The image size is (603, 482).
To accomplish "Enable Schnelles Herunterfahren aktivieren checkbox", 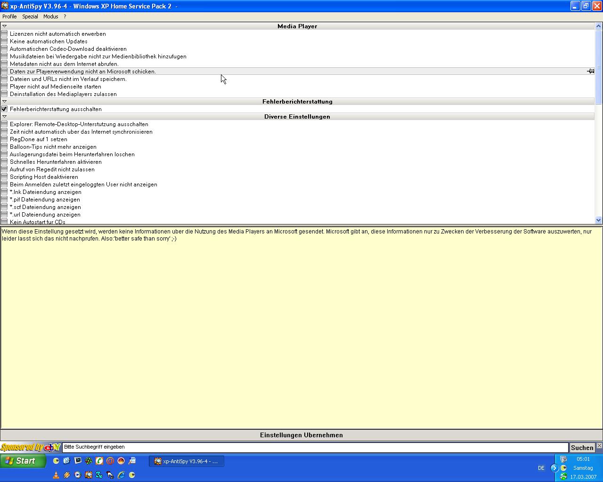I will [4, 161].
